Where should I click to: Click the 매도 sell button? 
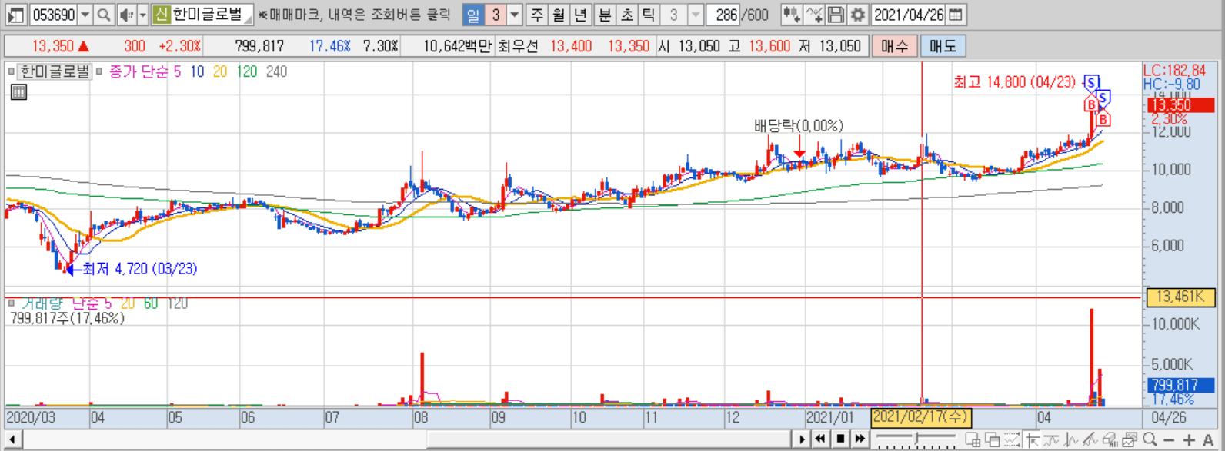943,46
